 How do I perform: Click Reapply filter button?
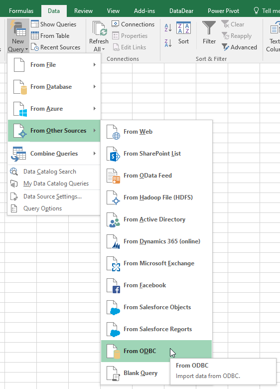click(x=237, y=36)
